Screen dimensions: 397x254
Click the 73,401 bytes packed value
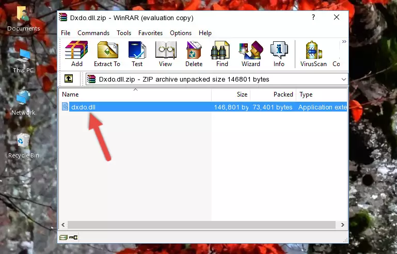273,107
